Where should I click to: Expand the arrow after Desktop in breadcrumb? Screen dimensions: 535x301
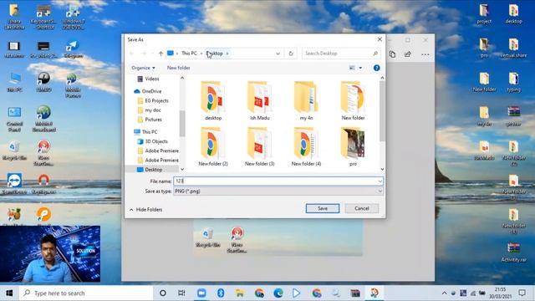click(227, 54)
